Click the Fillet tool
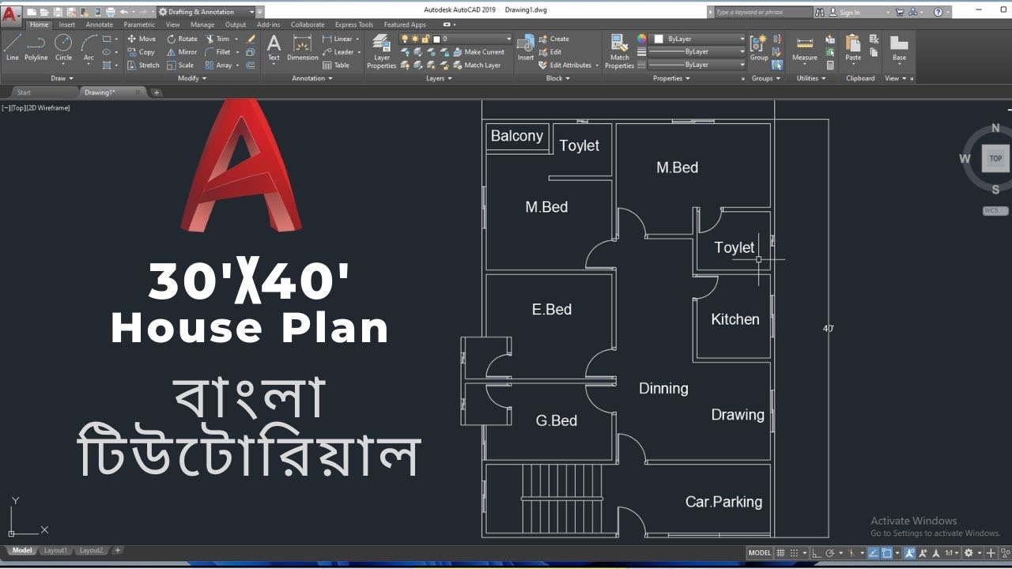The width and height of the screenshot is (1012, 569). coord(218,52)
